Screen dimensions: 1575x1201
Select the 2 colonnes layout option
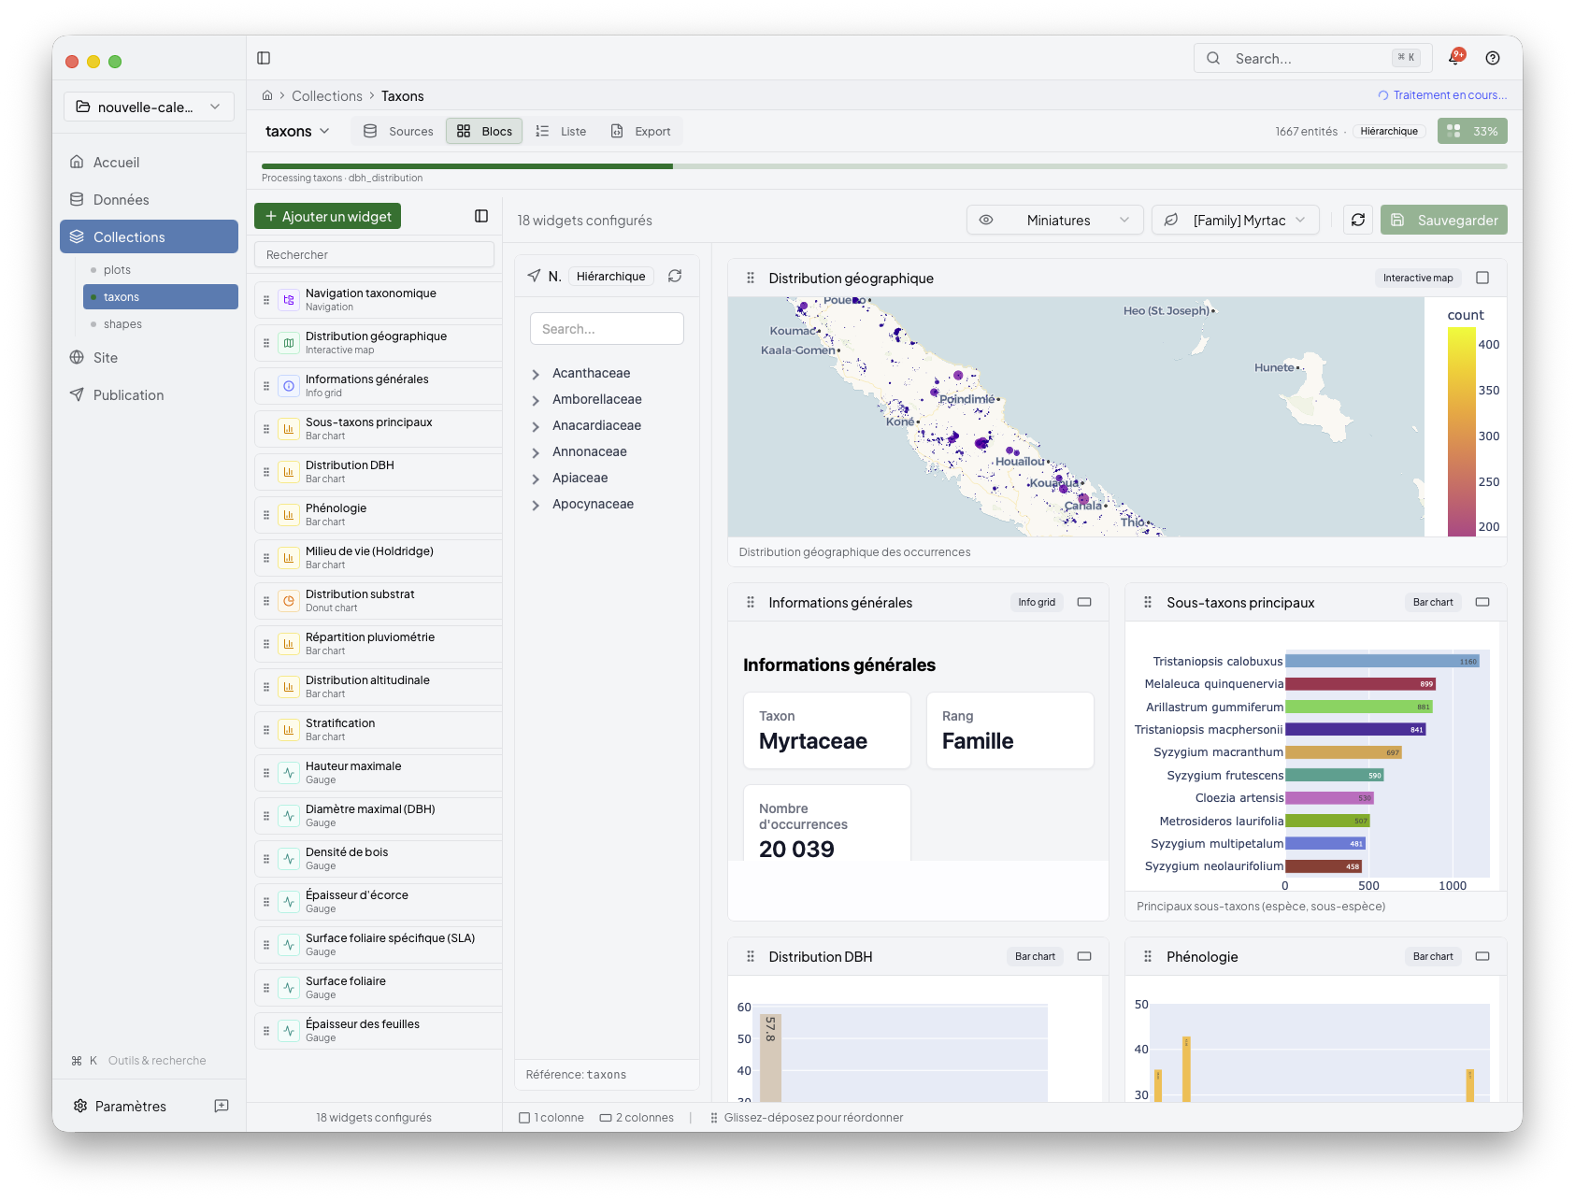(x=637, y=1118)
